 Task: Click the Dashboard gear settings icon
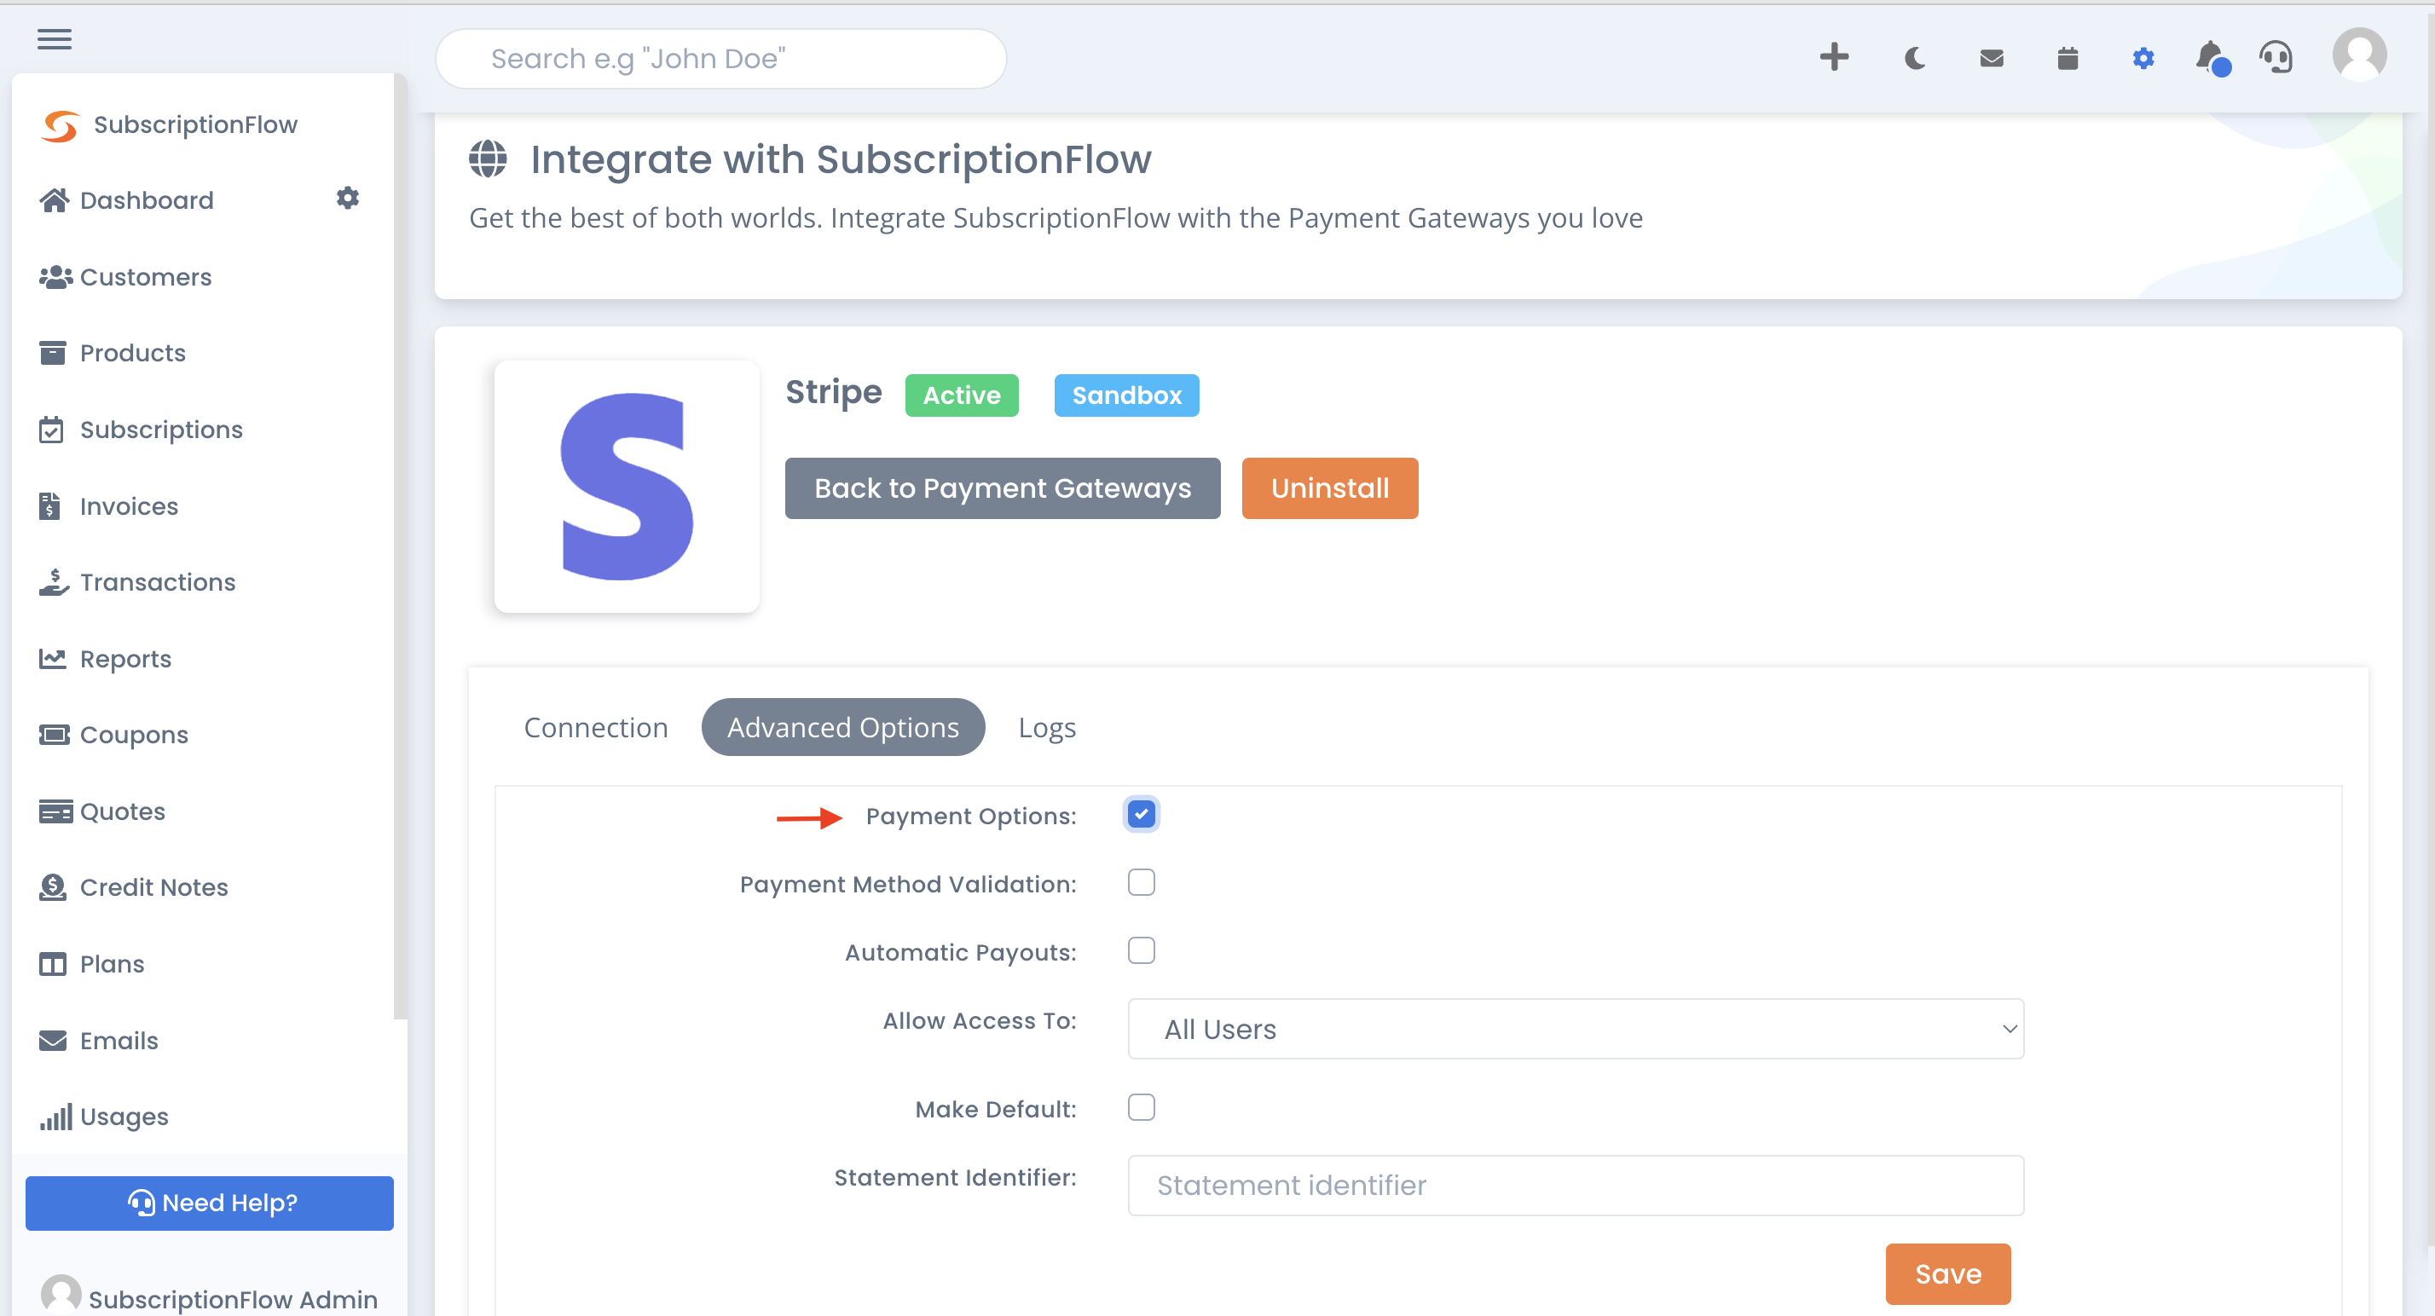pyautogui.click(x=347, y=198)
